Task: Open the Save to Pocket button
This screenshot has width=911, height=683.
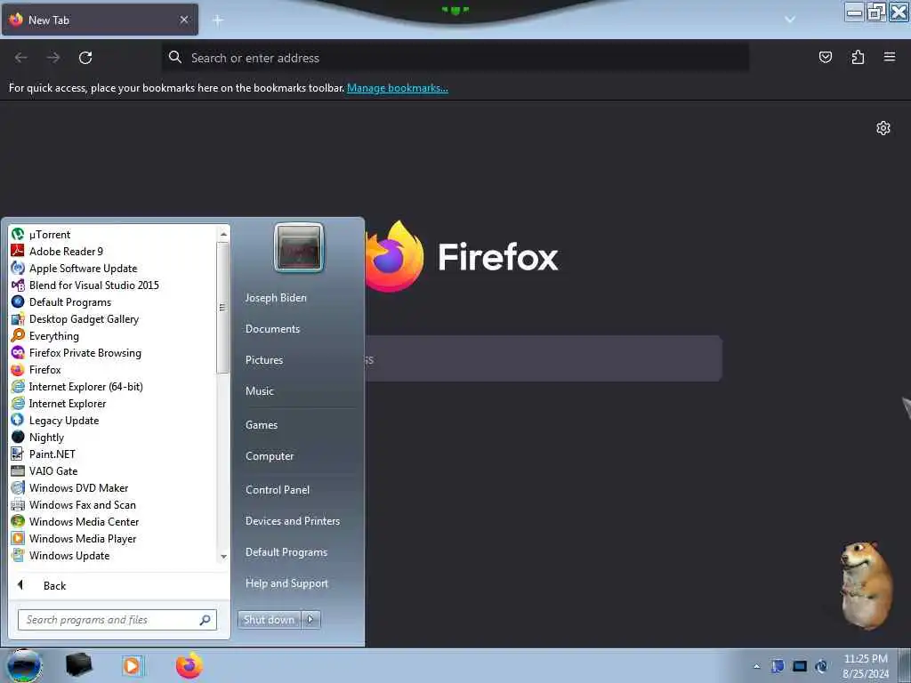Action: coord(826,57)
